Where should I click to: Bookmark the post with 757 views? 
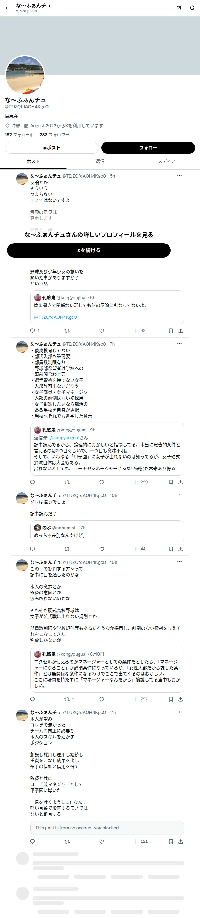pos(171,699)
